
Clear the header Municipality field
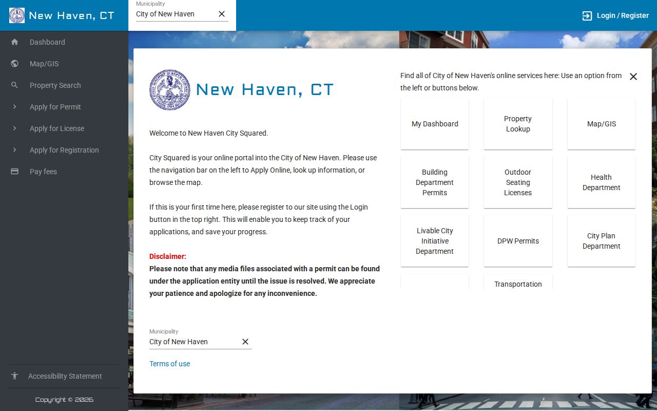click(x=222, y=14)
